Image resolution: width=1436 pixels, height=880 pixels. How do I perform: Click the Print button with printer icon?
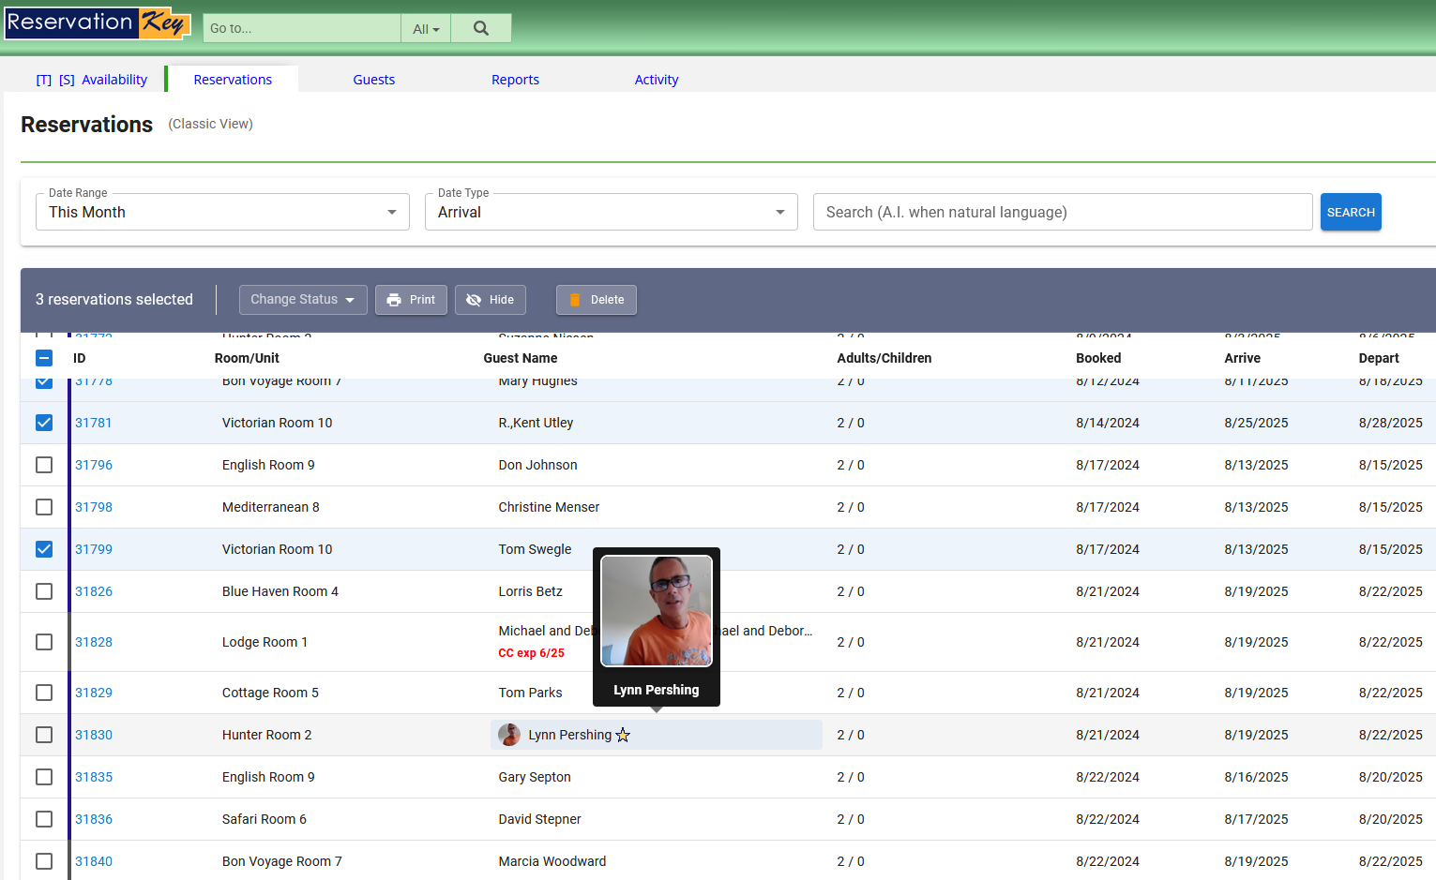tap(411, 300)
